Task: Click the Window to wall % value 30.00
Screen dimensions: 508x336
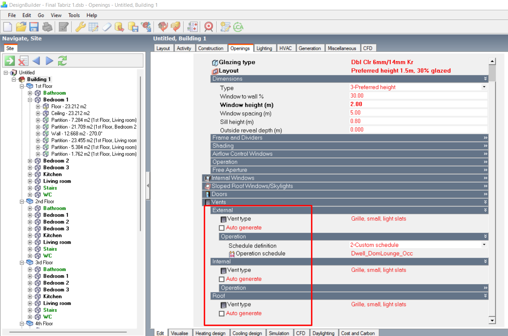Action: tap(357, 96)
